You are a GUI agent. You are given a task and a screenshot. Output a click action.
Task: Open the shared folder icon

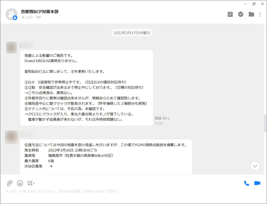tap(251, 14)
